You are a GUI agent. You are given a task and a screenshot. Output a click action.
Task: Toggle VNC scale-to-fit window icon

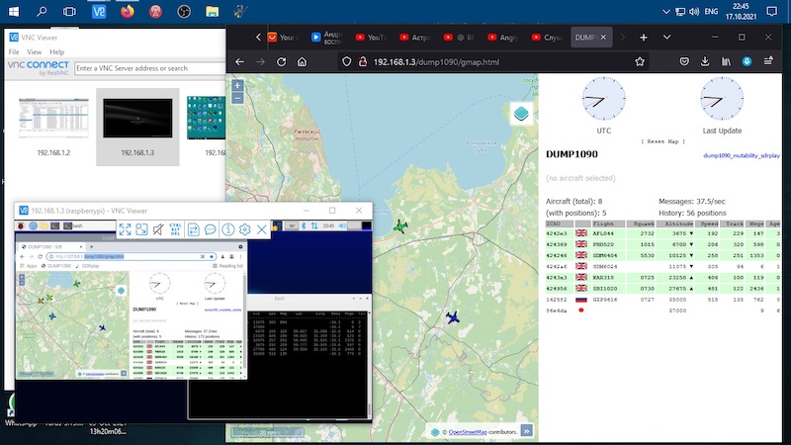click(141, 229)
